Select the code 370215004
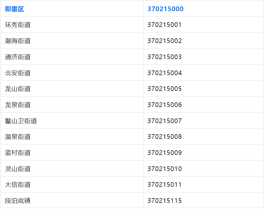 [164, 73]
